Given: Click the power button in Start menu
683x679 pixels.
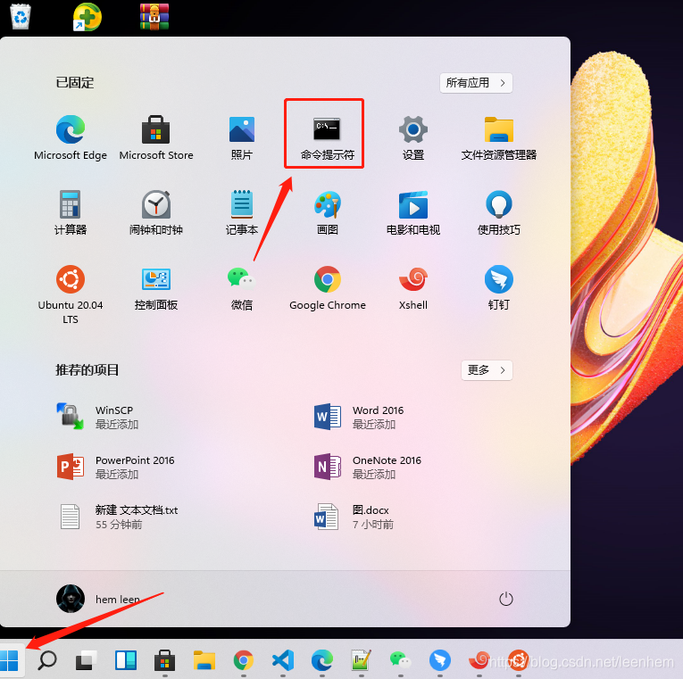Looking at the screenshot, I should coord(505,599).
